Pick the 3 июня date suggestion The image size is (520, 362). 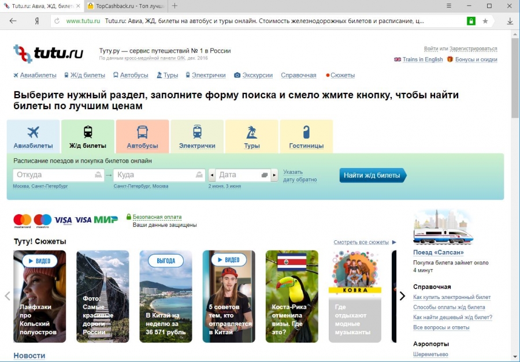point(233,186)
